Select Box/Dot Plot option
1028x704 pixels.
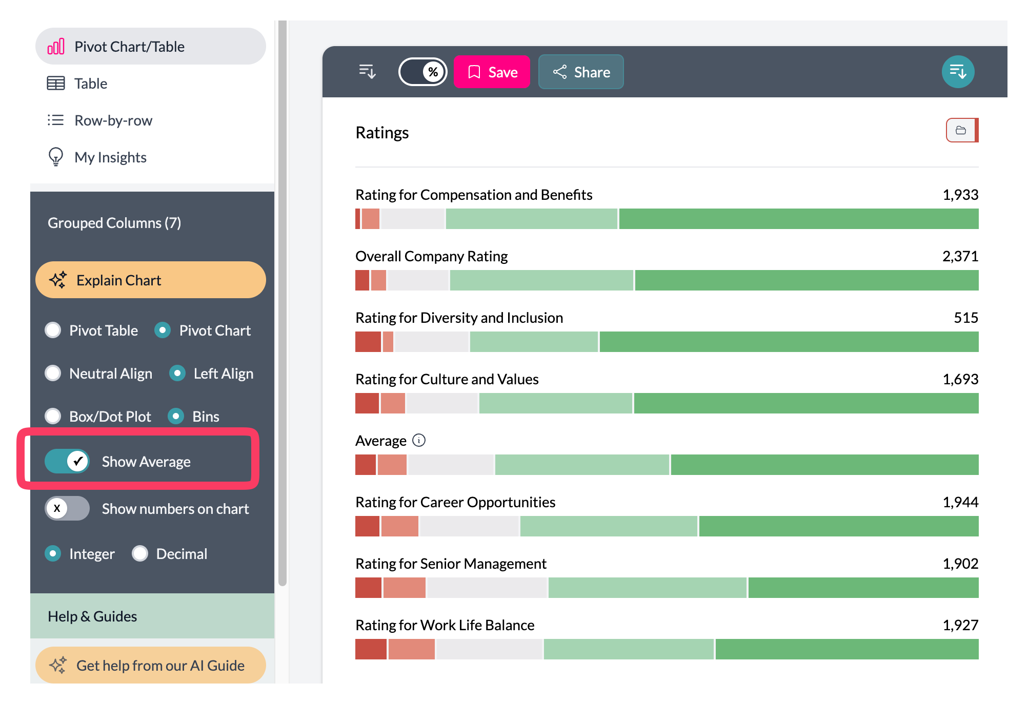(53, 416)
